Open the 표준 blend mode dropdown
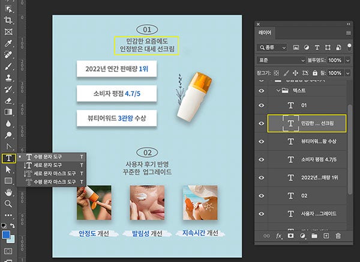Image resolution: width=360 pixels, height=262 pixels. (281, 60)
